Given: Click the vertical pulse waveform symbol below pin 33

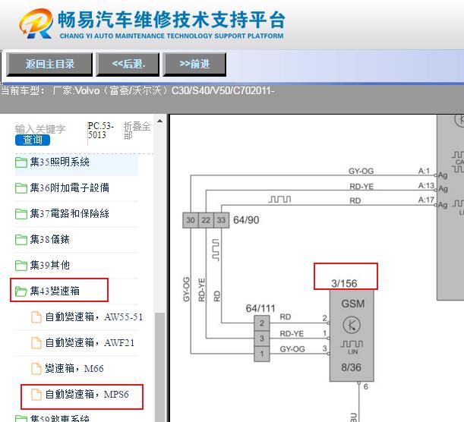Looking at the screenshot, I should coord(216,250).
